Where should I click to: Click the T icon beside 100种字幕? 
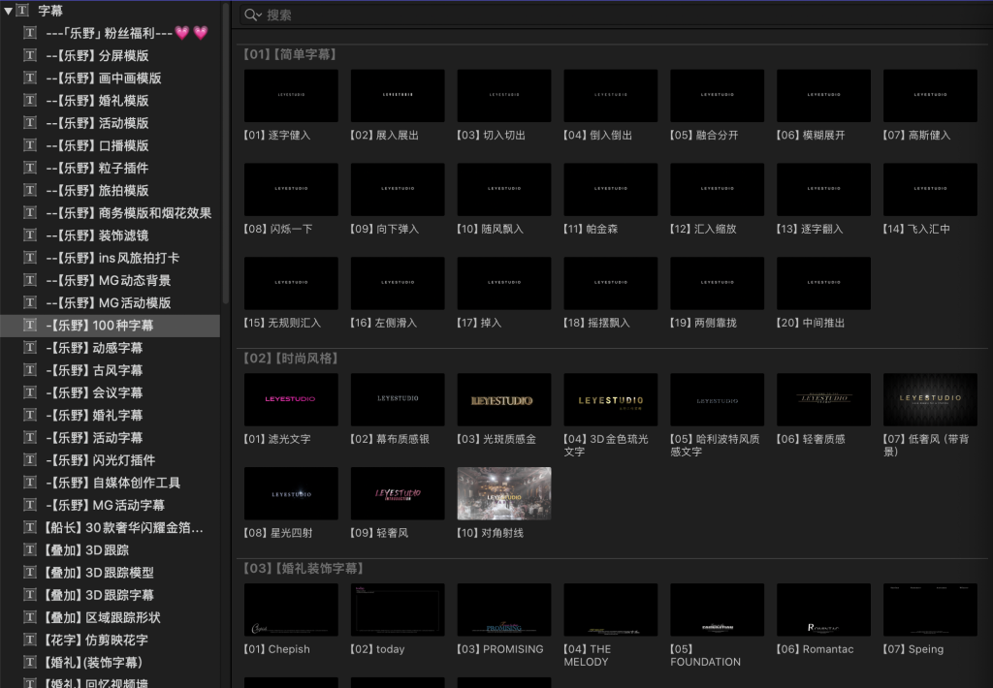pyautogui.click(x=30, y=325)
